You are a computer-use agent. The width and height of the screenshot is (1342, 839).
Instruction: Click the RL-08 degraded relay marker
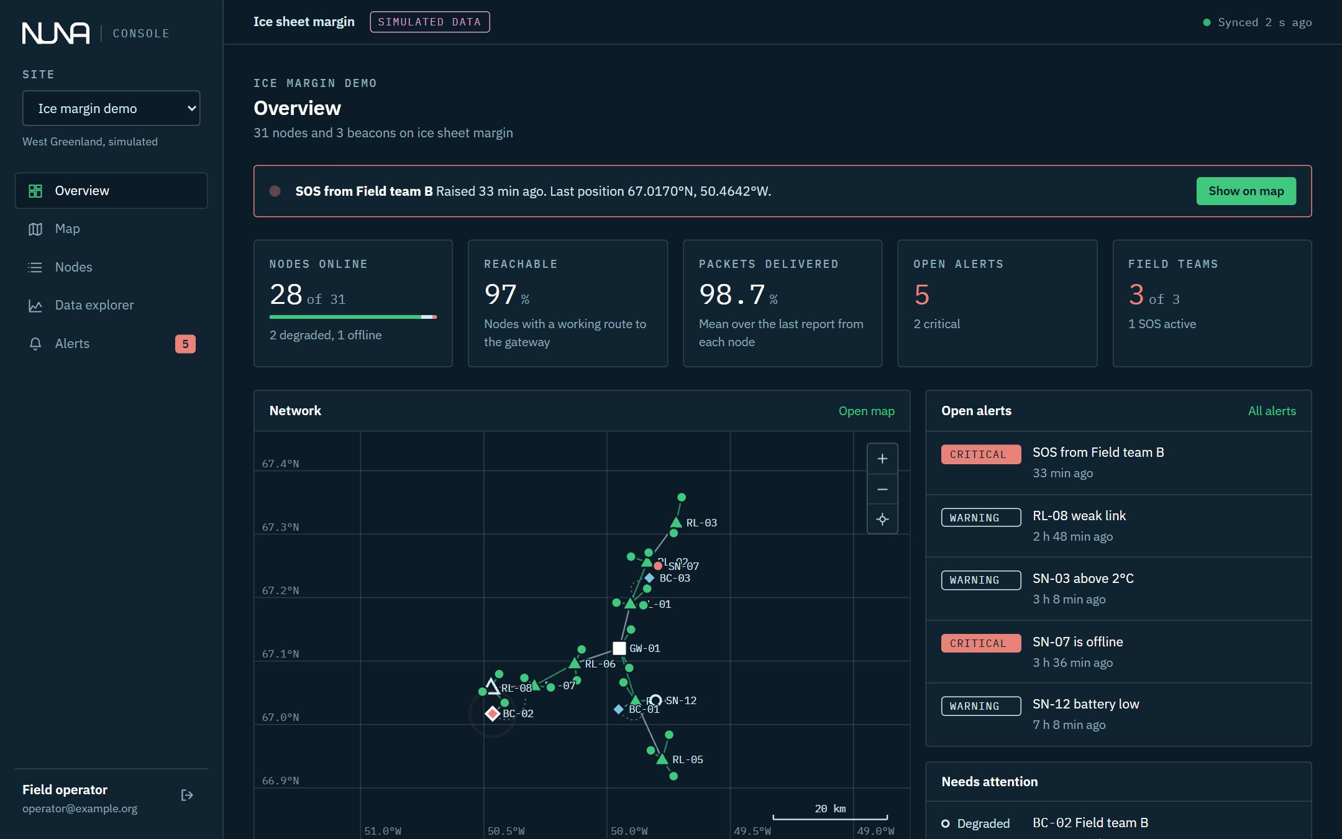tap(492, 687)
